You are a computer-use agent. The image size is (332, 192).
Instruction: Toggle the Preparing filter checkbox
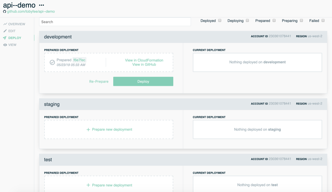(x=301, y=20)
